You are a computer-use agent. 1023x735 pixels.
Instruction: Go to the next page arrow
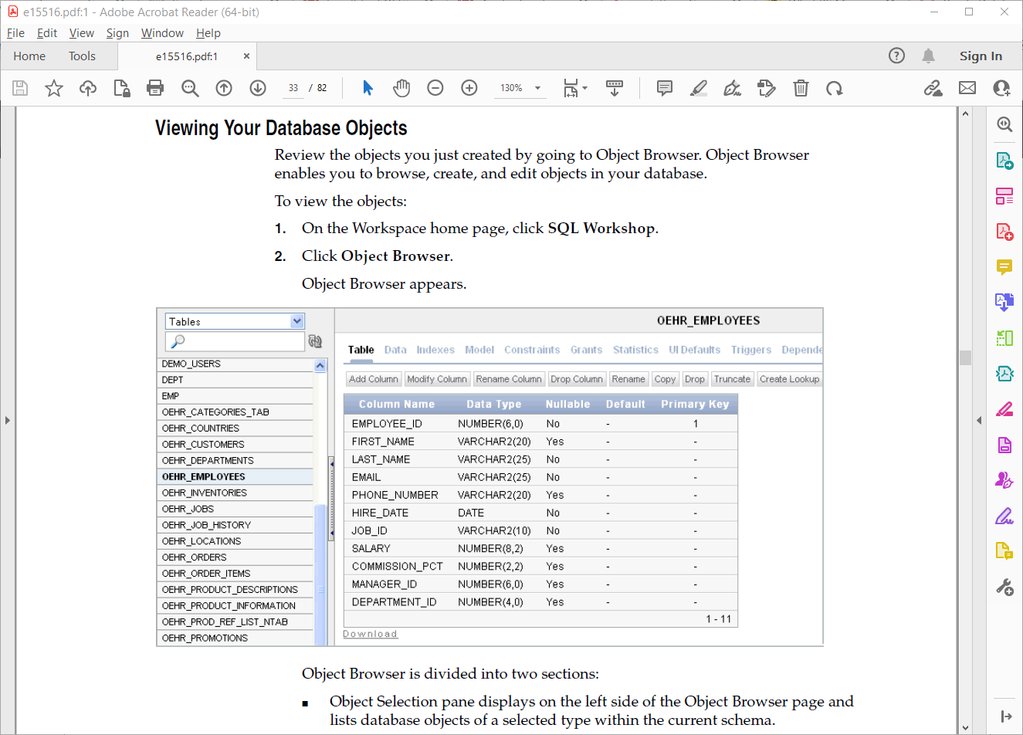pos(258,88)
